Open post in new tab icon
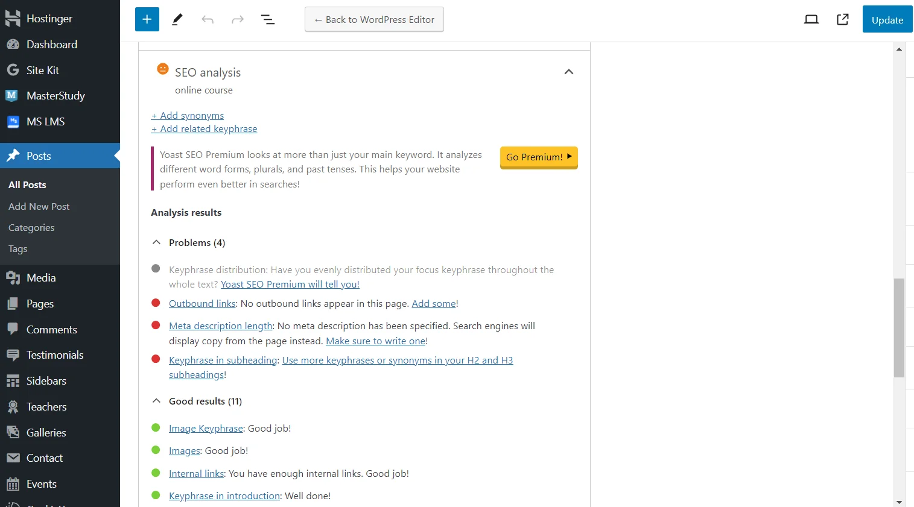Image resolution: width=914 pixels, height=507 pixels. point(843,19)
